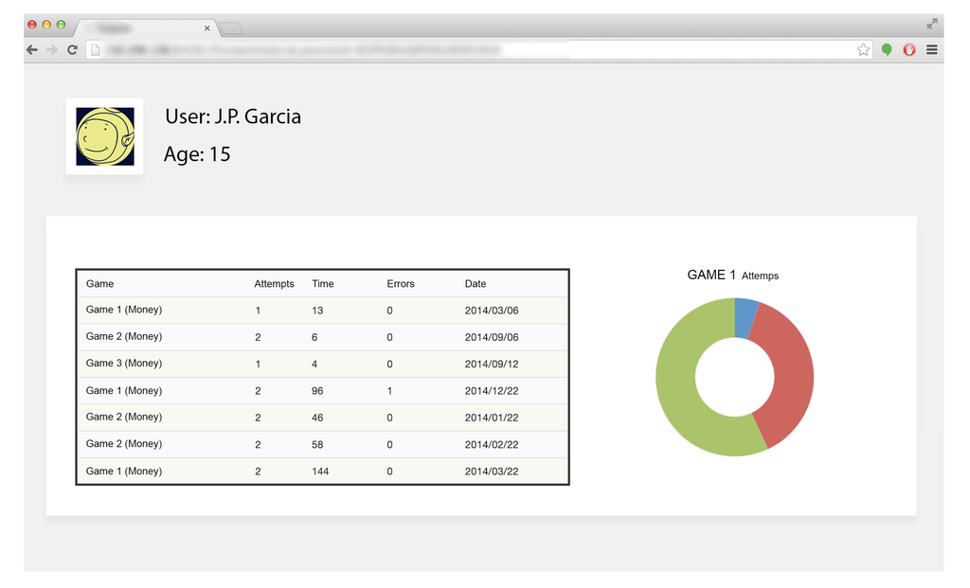The image size is (970, 588).
Task: Reload the page with refresh icon
Action: 72,49
